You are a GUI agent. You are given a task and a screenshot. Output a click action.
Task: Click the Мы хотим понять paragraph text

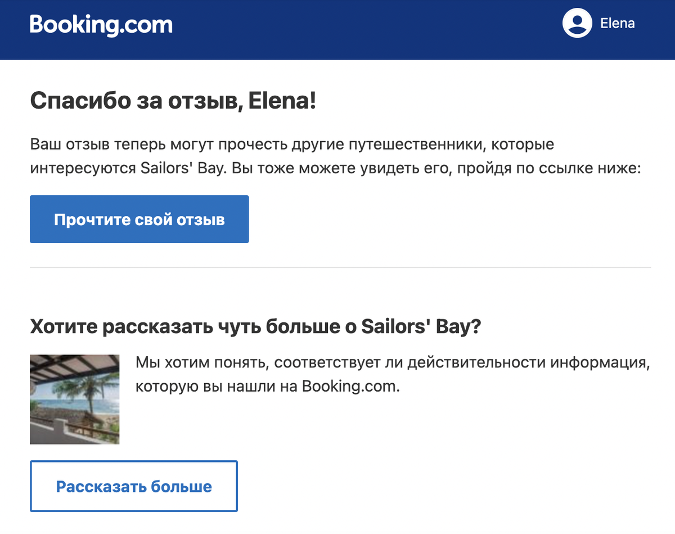[393, 374]
